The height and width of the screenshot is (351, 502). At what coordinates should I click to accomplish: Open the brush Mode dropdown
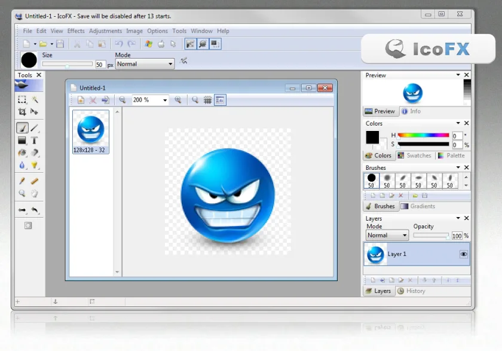pyautogui.click(x=145, y=64)
